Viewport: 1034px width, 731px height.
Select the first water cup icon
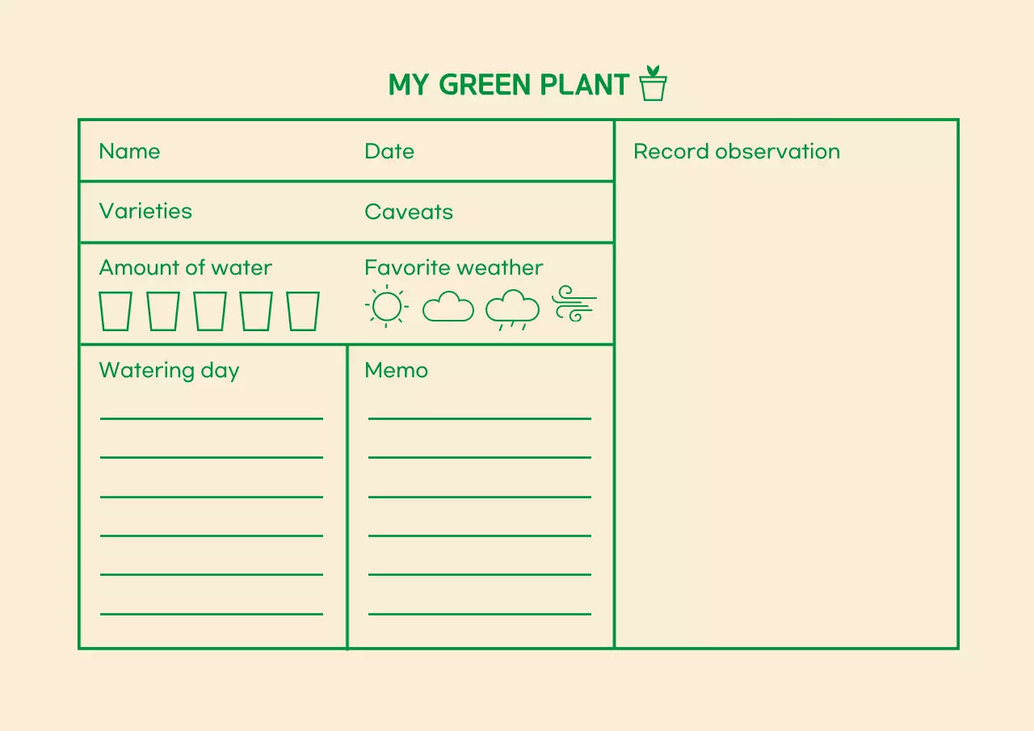(115, 310)
